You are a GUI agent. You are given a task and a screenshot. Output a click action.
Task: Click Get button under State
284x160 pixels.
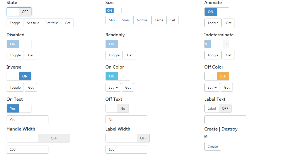tap(67, 23)
